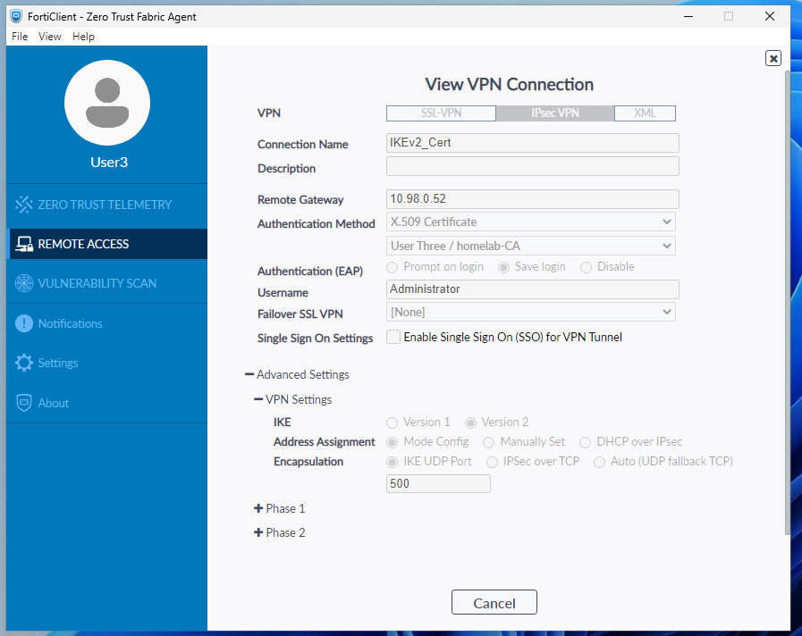Click the Zero Trust Telemetry sidebar icon

pyautogui.click(x=23, y=205)
